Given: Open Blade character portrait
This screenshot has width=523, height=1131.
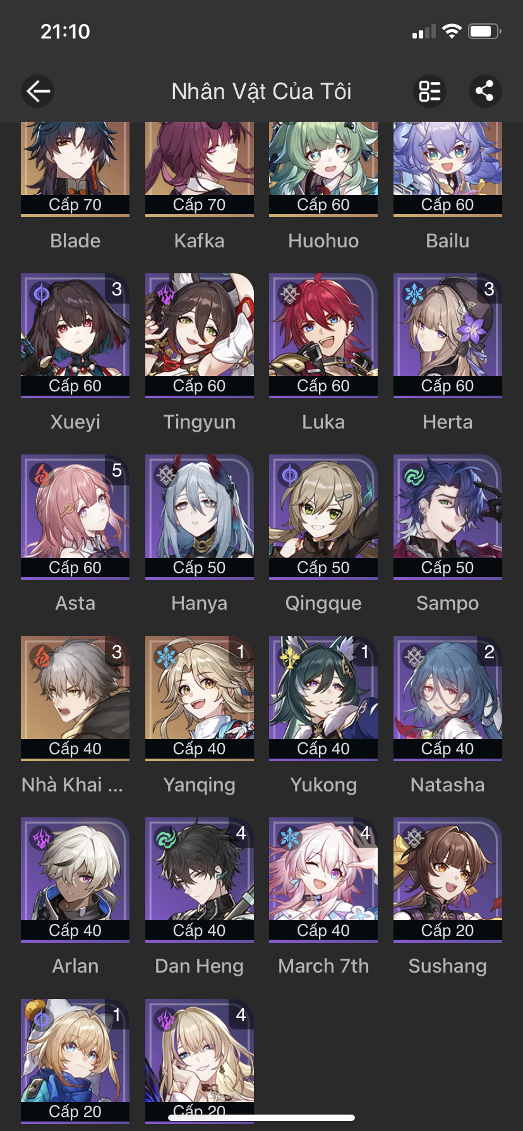Looking at the screenshot, I should coord(75,169).
